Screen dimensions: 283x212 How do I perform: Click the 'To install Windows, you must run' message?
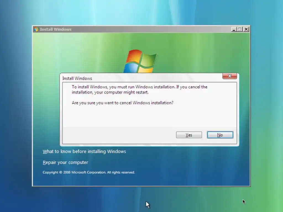tap(140, 89)
